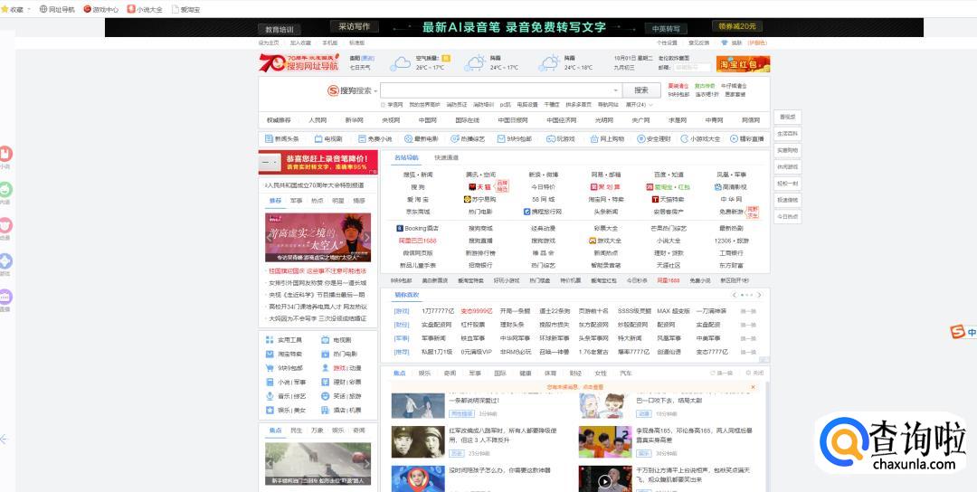Screen dimensions: 977x492
Task: Click the 热门电影 icon in left panel
Action: coord(326,354)
